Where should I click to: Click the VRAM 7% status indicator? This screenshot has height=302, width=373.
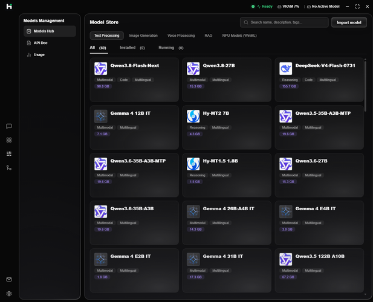pyautogui.click(x=288, y=7)
